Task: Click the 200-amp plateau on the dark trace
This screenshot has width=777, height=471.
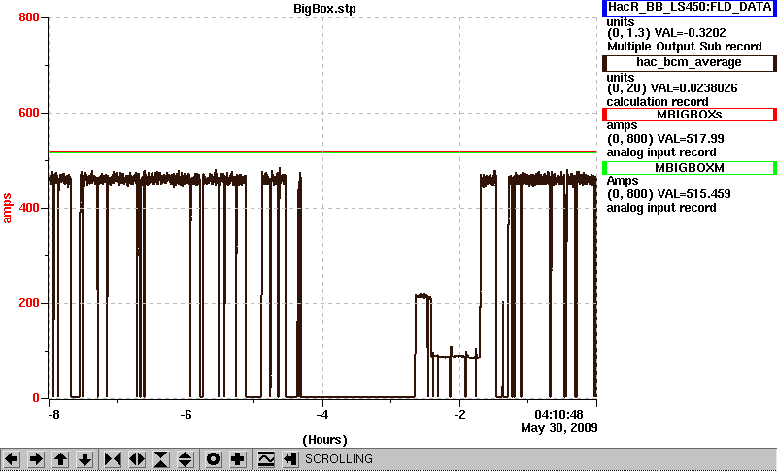Action: click(x=422, y=296)
